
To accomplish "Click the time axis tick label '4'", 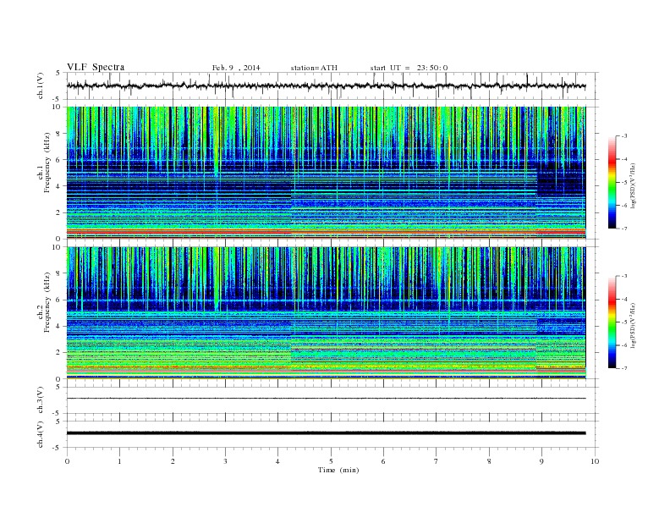I will (x=277, y=461).
